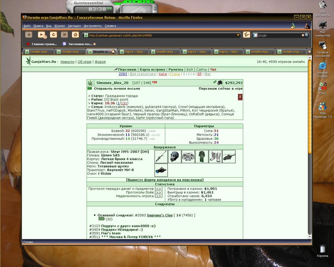Viewport: 334px width, 267px height.
Task: Click the Steyr IWS-2007 rifle thumbnail
Action: click(161, 156)
